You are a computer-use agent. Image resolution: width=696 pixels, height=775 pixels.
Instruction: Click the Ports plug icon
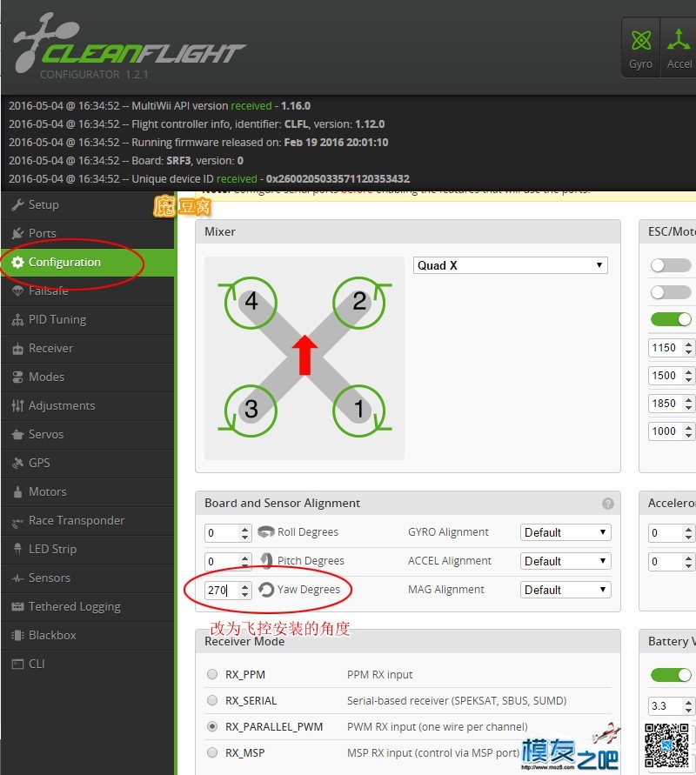coord(17,233)
